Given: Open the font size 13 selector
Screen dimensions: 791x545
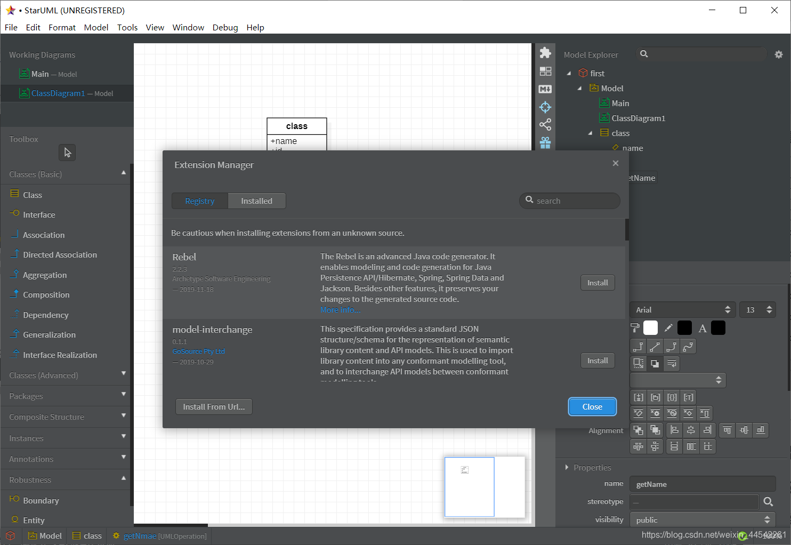Looking at the screenshot, I should pos(757,310).
